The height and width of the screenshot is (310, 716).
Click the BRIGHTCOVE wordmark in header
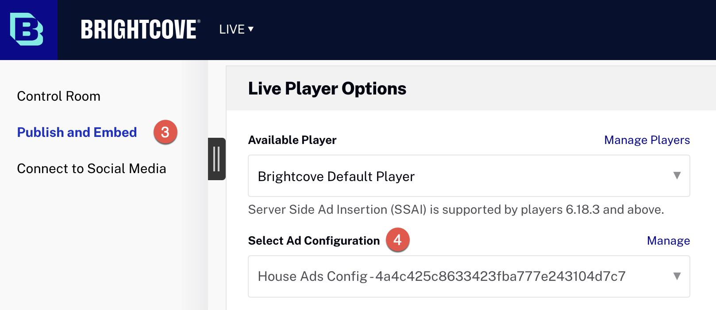pyautogui.click(x=140, y=30)
